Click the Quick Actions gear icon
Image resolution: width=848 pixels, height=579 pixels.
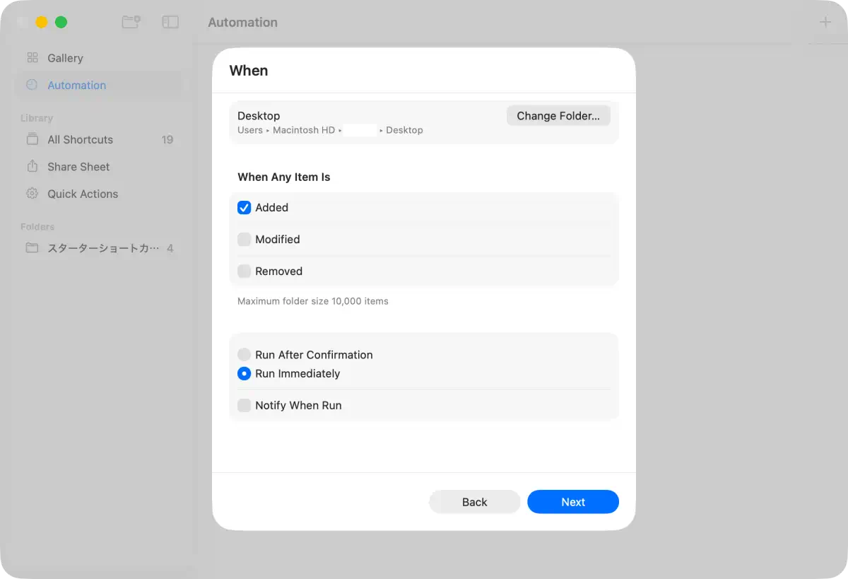(32, 194)
